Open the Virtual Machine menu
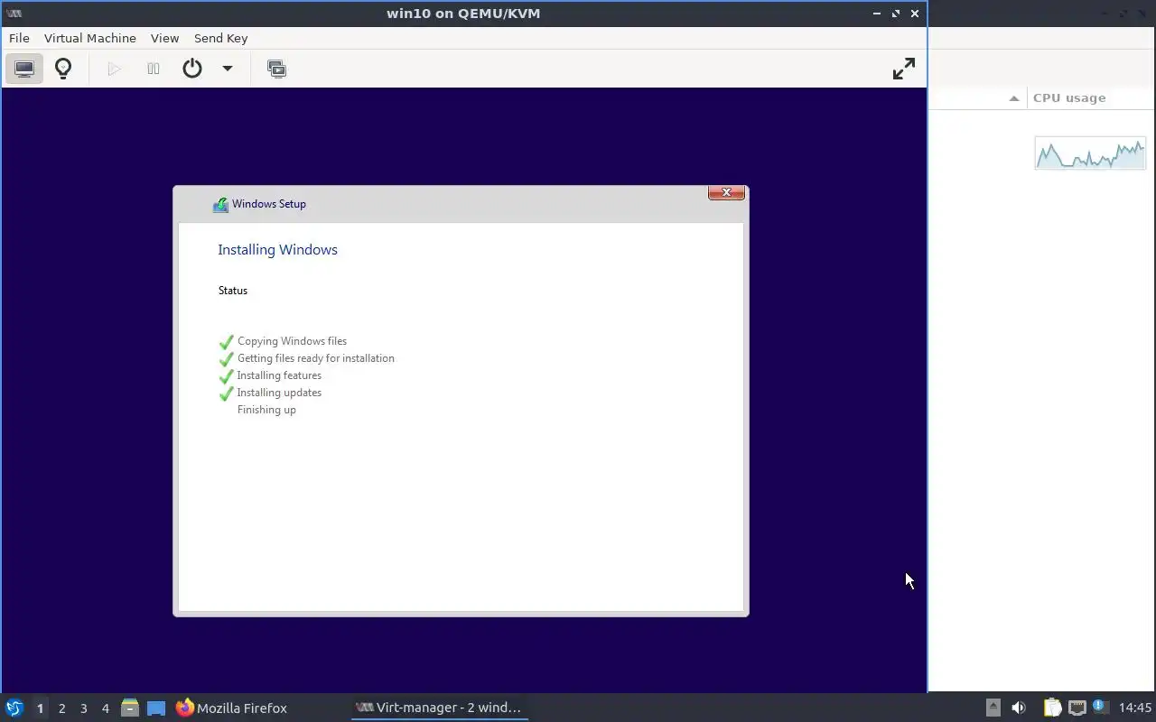1156x722 pixels. click(90, 38)
